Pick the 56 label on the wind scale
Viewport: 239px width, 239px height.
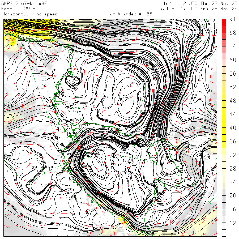tap(233, 74)
